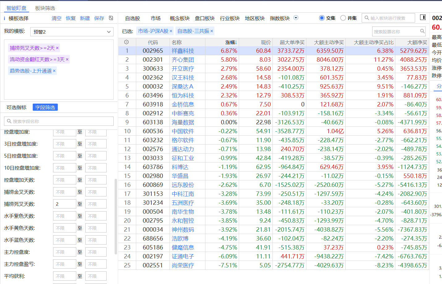Open the 行业板块 category tab
The height and width of the screenshot is (284, 442).
[229, 18]
